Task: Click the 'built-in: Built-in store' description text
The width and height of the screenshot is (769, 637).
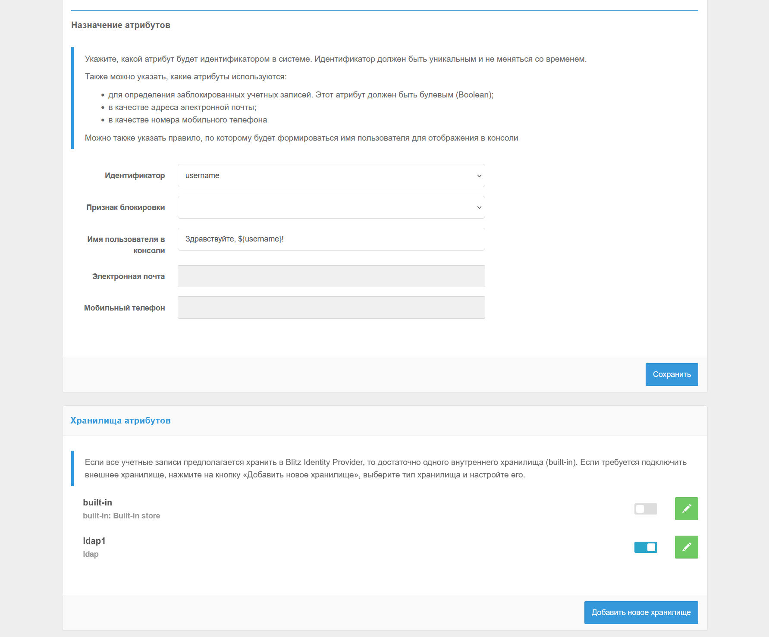Action: pos(121,516)
